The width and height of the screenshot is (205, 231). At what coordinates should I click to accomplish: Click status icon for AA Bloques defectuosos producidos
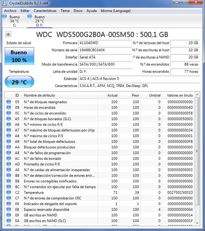(9, 147)
